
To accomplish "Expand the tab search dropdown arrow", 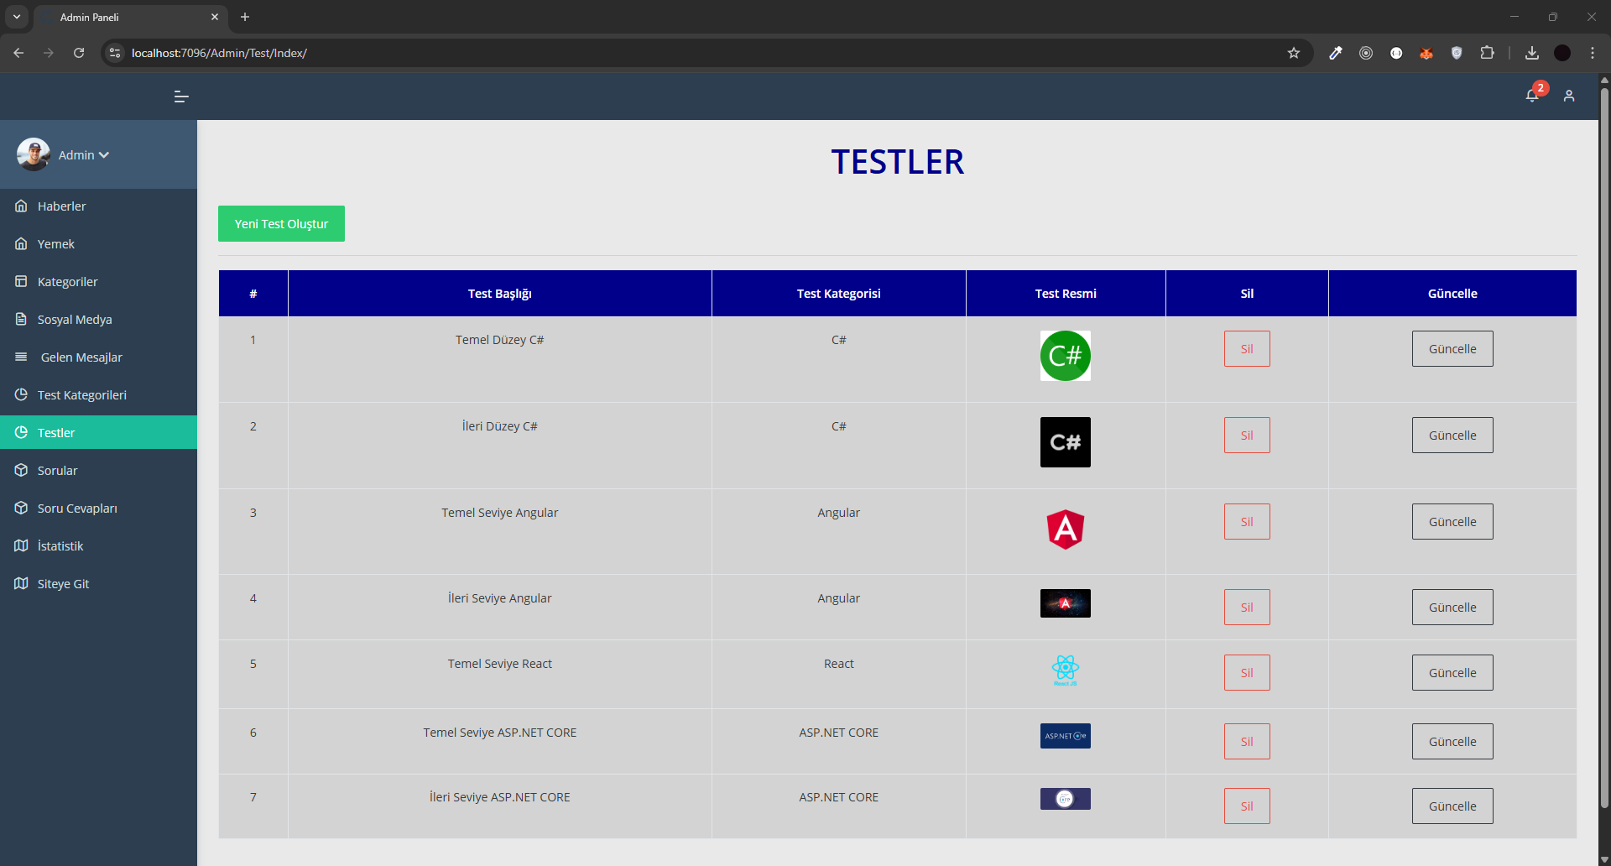I will [16, 17].
